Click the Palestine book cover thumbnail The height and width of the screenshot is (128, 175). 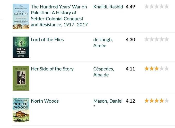pyautogui.click(x=21, y=16)
